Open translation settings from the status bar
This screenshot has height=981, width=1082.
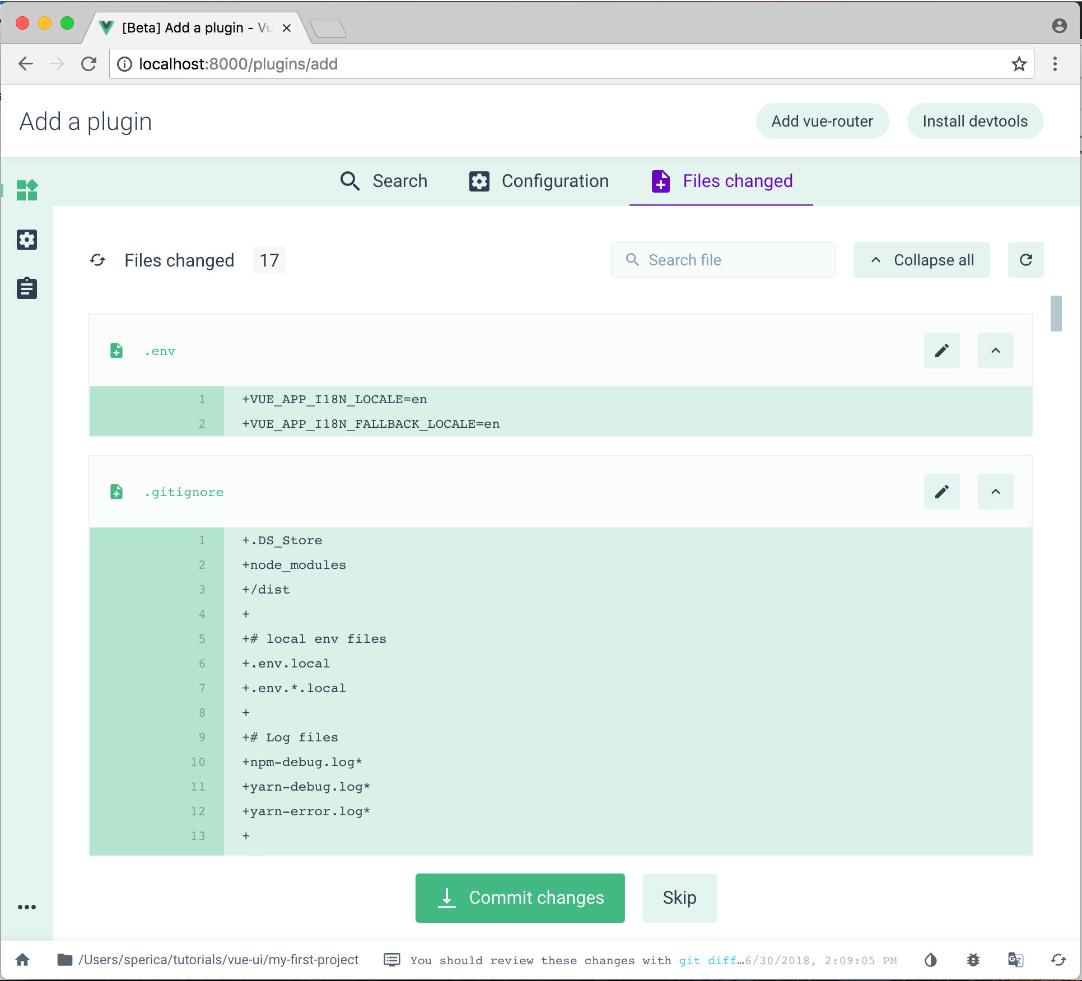pos(1015,960)
